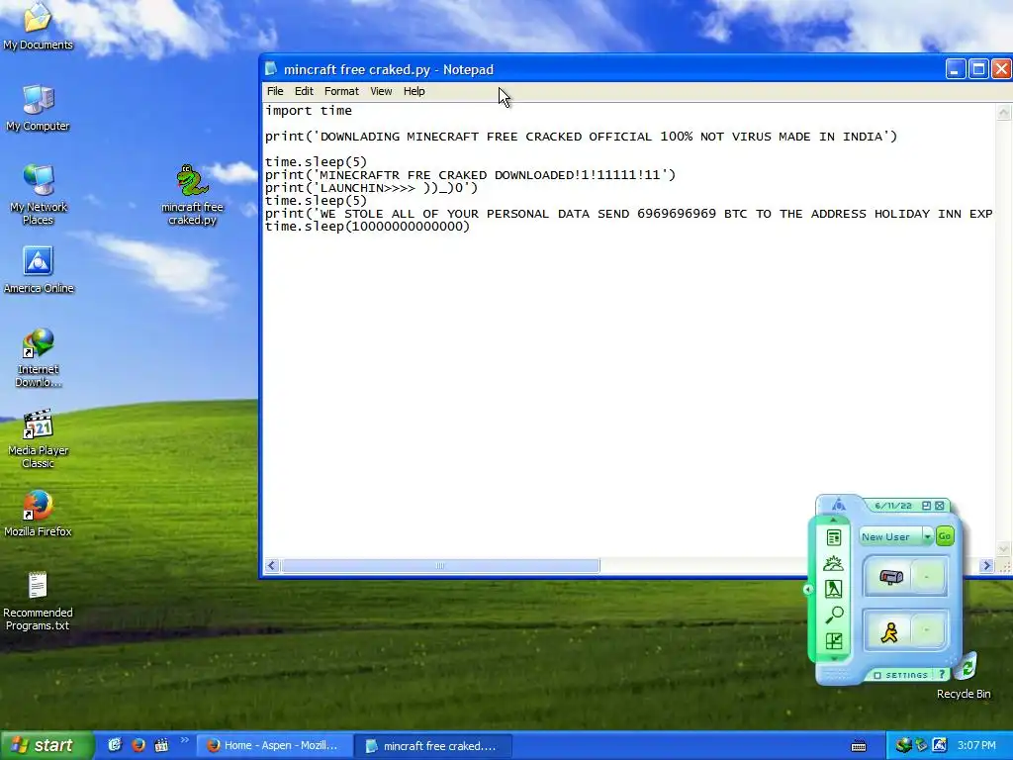This screenshot has height=760, width=1013.
Task: Click the help question mark in AOL widget
Action: click(x=942, y=674)
